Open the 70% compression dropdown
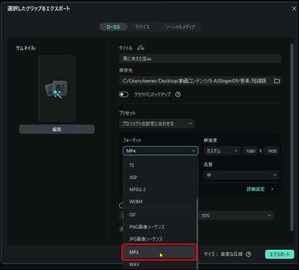This screenshot has height=270, width=299. pos(236,215)
